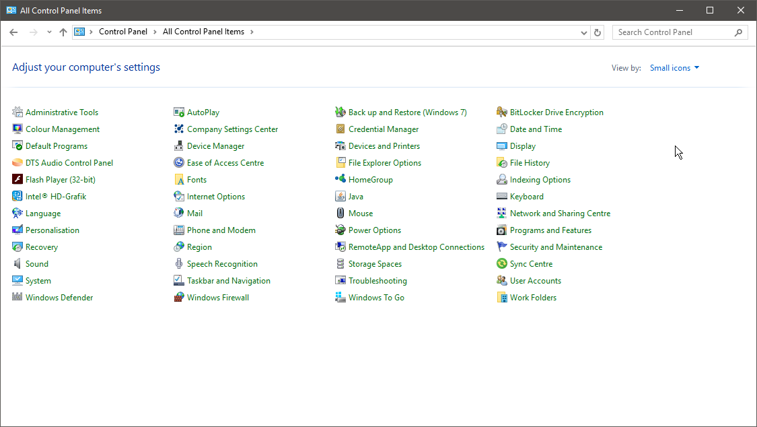Click the Search Control Panel field
This screenshot has height=427, width=757.
pos(680,32)
